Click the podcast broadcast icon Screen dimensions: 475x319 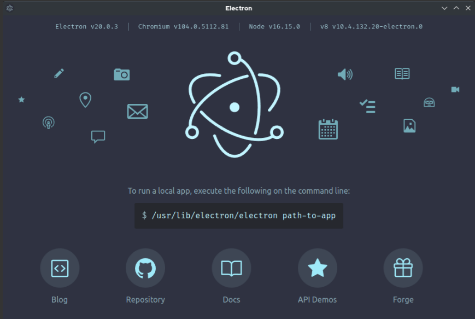[x=49, y=123]
